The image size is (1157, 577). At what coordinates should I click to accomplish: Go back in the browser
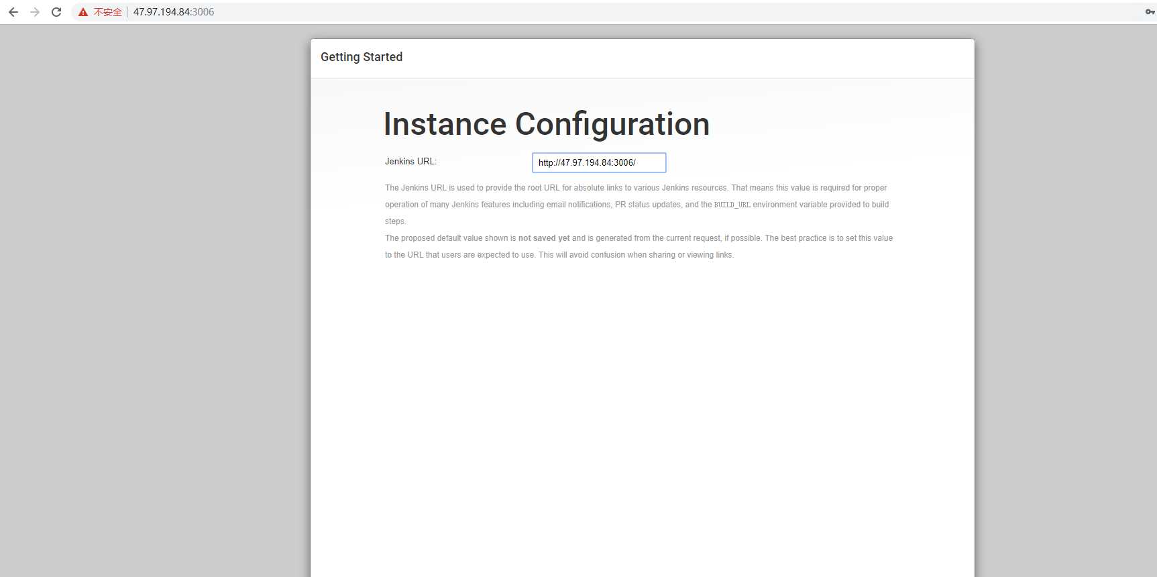click(x=13, y=12)
